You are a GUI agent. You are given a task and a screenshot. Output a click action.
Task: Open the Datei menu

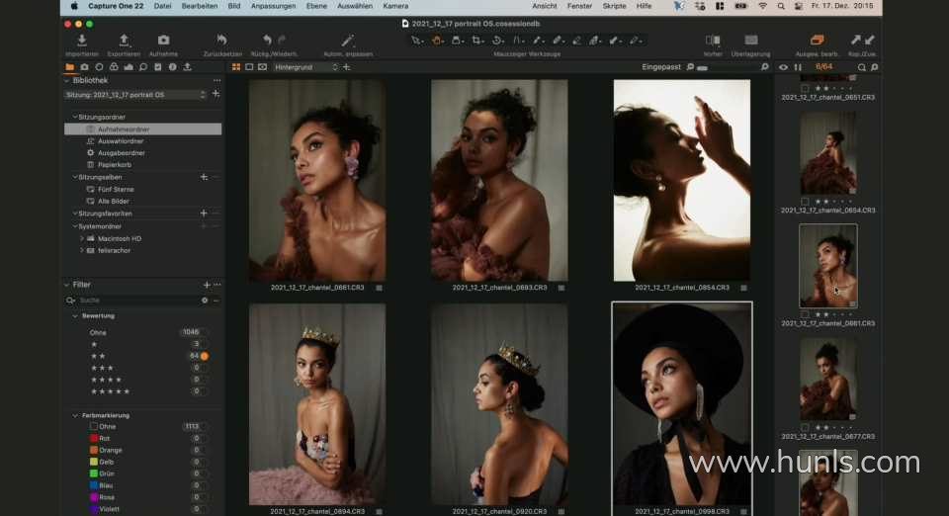[x=162, y=6]
